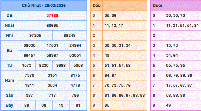201x111 pixels.
Task: Click the Nhì prize number 97205
Action: pyautogui.click(x=35, y=35)
